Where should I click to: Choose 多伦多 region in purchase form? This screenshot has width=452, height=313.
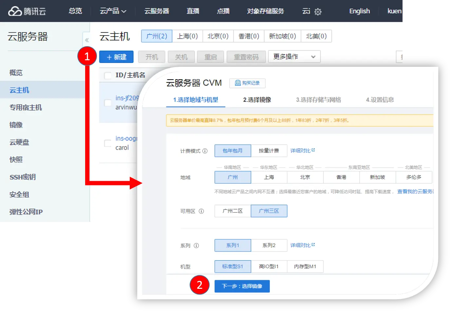[x=414, y=177]
